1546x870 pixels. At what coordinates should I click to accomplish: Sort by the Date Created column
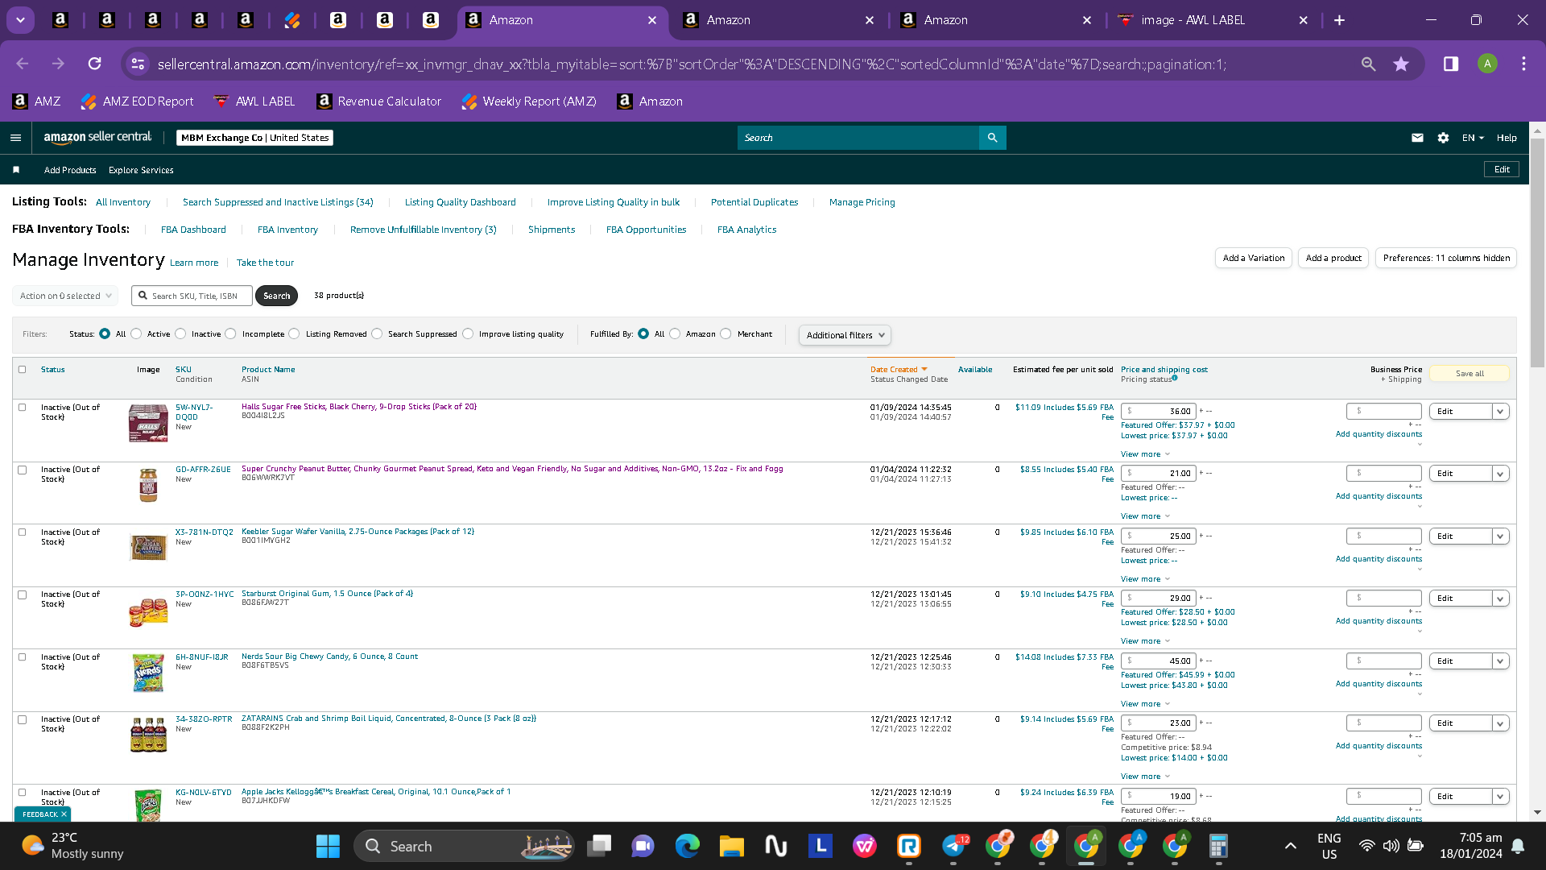tap(898, 370)
